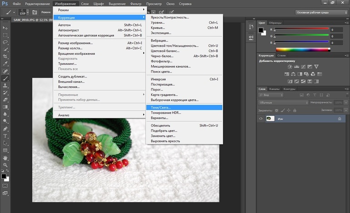Select the Crop tool

pos(5,56)
